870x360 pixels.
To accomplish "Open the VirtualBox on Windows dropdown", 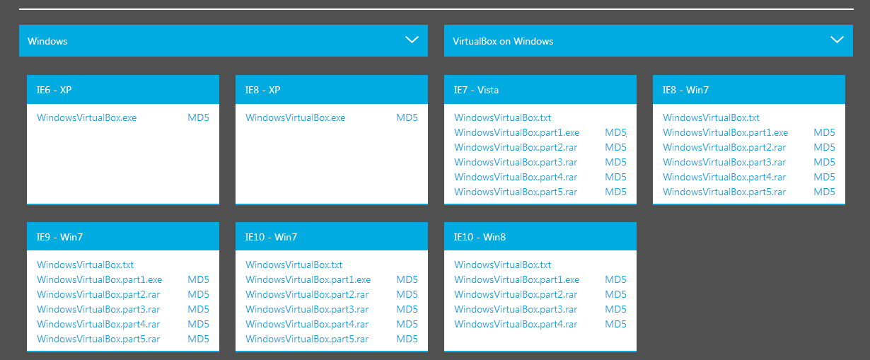I will pos(648,40).
